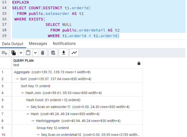
Task: Select result row number 2
Action: tap(6, 79)
